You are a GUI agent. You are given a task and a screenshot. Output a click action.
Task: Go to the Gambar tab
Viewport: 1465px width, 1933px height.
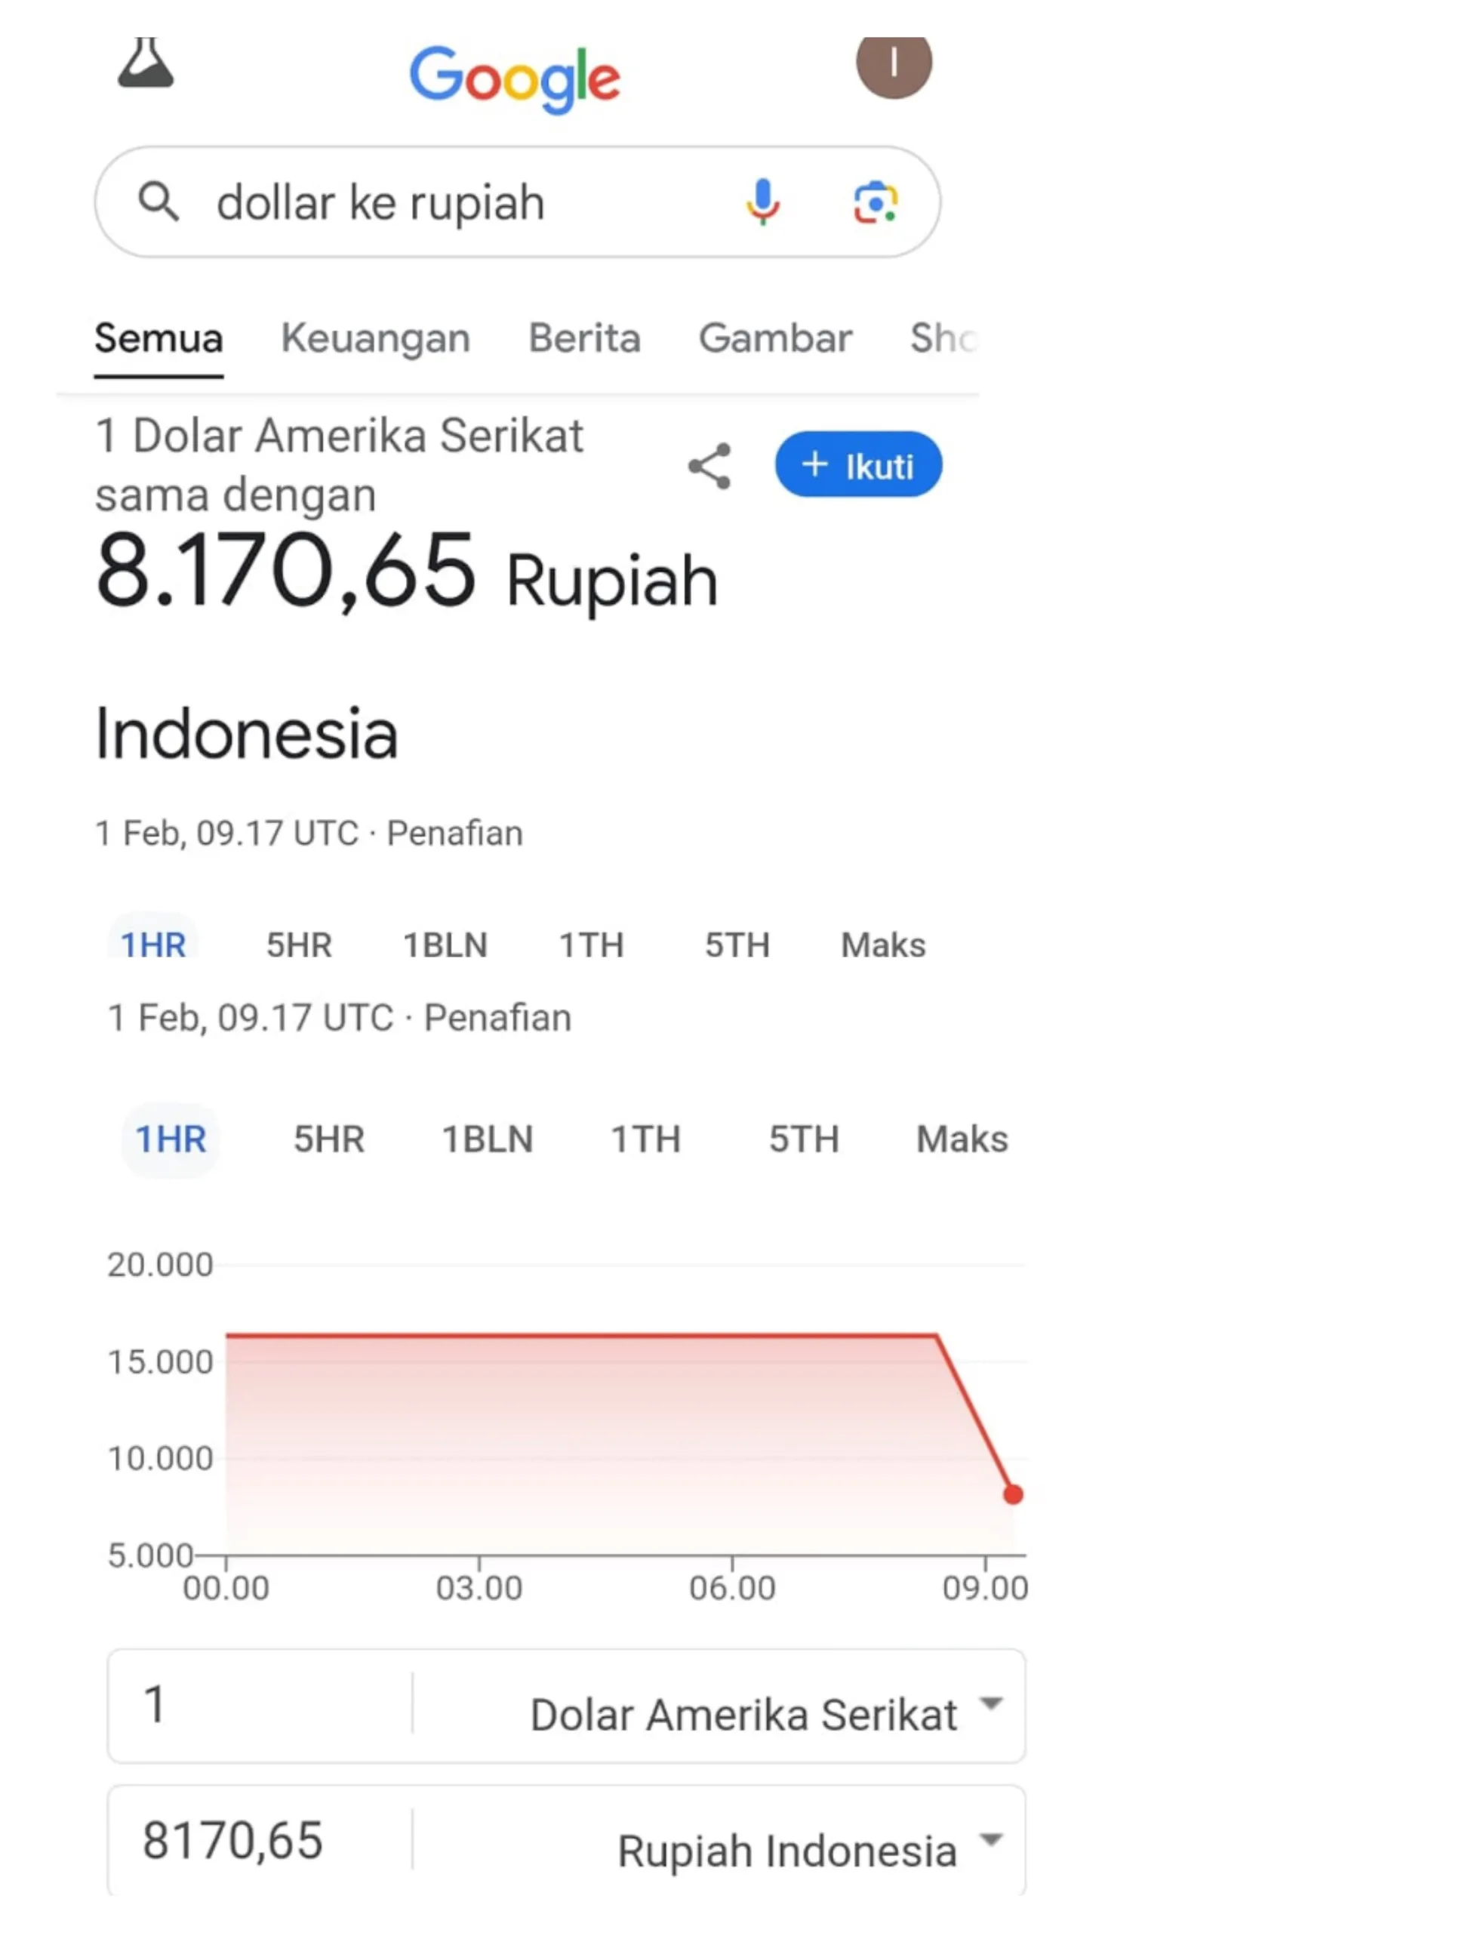(x=775, y=338)
